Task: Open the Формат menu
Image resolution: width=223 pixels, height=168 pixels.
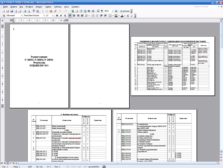Action: pos(39,6)
